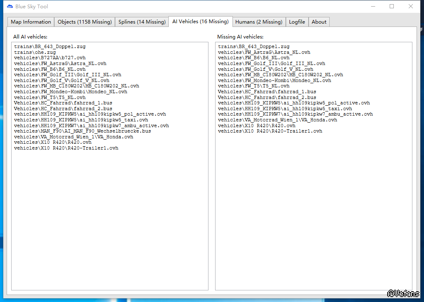Select Mondeo_NL.ovh in Missing AI vehicles list
424x302 pixels.
(x=275, y=80)
